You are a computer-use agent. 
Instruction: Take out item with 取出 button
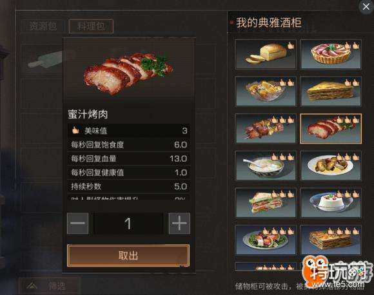click(128, 256)
